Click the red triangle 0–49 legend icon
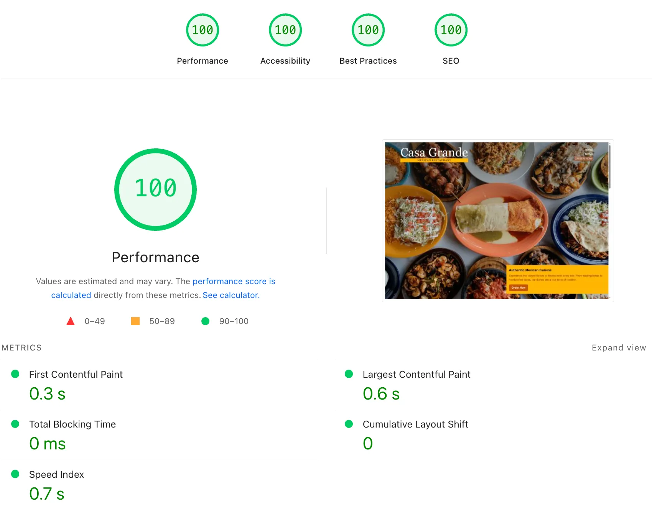This screenshot has width=652, height=510. tap(71, 321)
